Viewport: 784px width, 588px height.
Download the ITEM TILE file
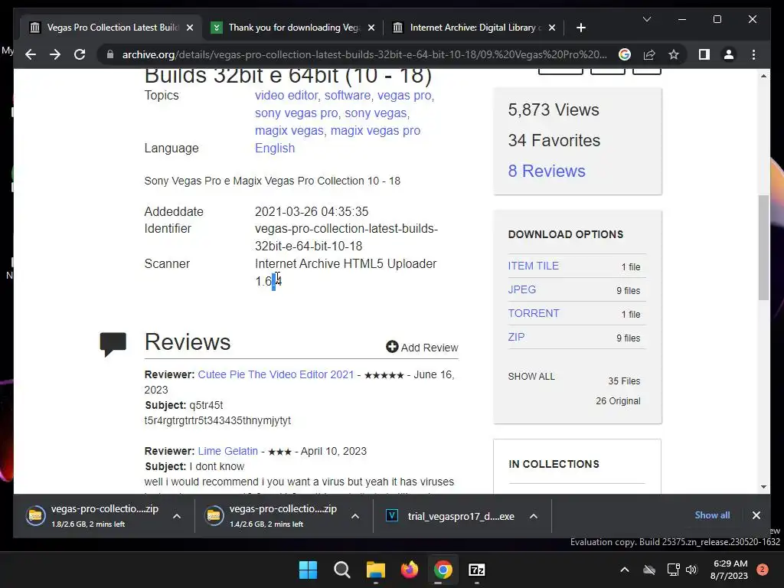pos(534,266)
